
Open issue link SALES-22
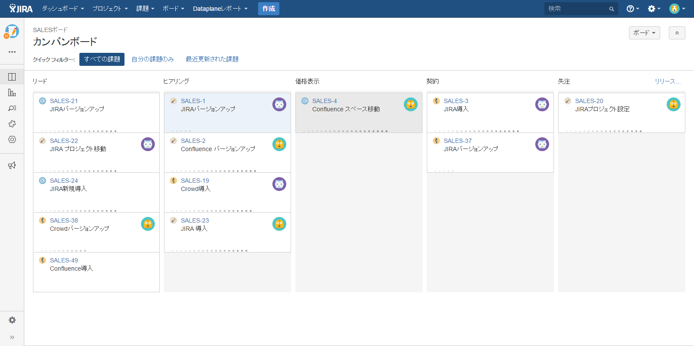tap(64, 141)
